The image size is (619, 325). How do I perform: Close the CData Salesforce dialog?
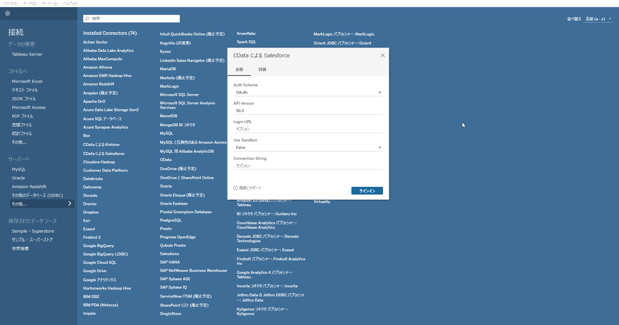coord(383,55)
